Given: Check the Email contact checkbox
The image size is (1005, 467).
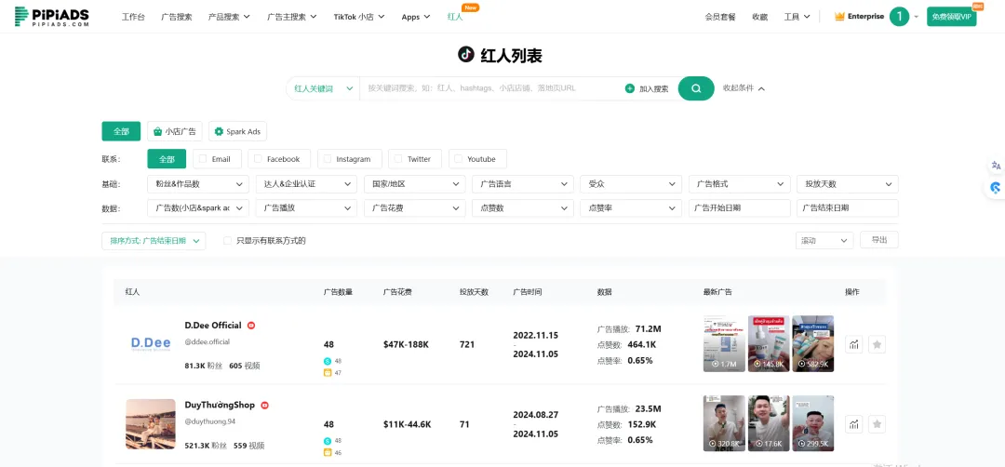Looking at the screenshot, I should coord(203,159).
